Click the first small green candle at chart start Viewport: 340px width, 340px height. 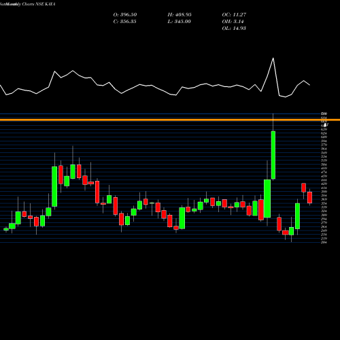pos(6,229)
